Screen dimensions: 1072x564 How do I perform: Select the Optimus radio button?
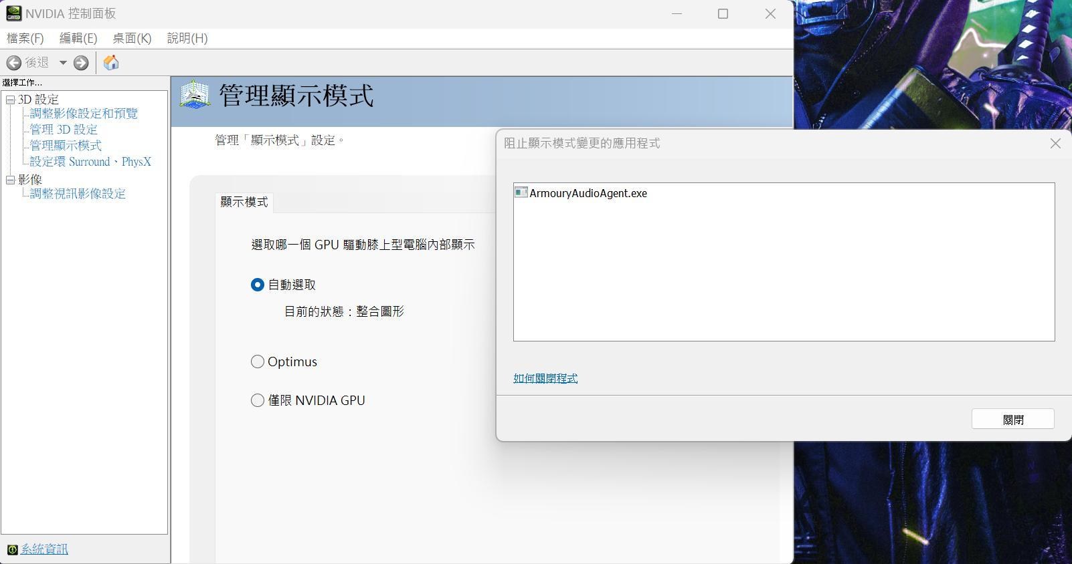(x=258, y=362)
